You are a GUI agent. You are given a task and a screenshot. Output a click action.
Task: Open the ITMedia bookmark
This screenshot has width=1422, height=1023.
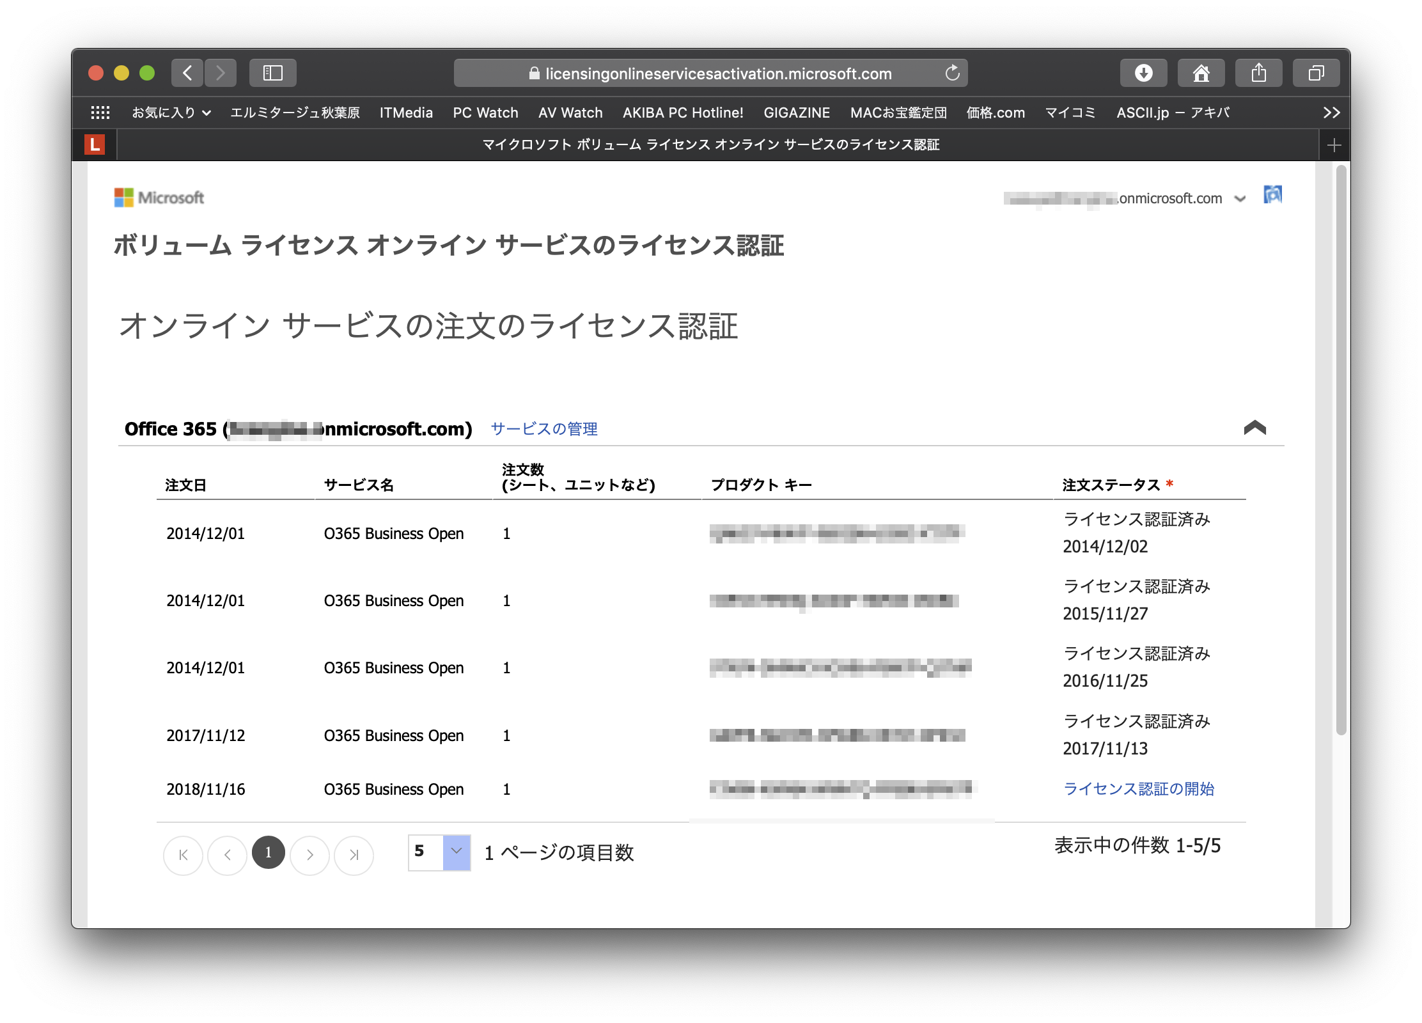coord(406,113)
